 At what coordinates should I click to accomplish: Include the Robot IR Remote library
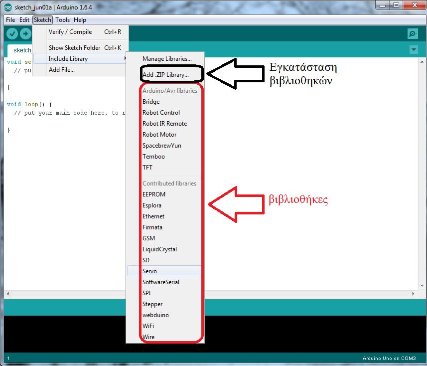tap(165, 124)
